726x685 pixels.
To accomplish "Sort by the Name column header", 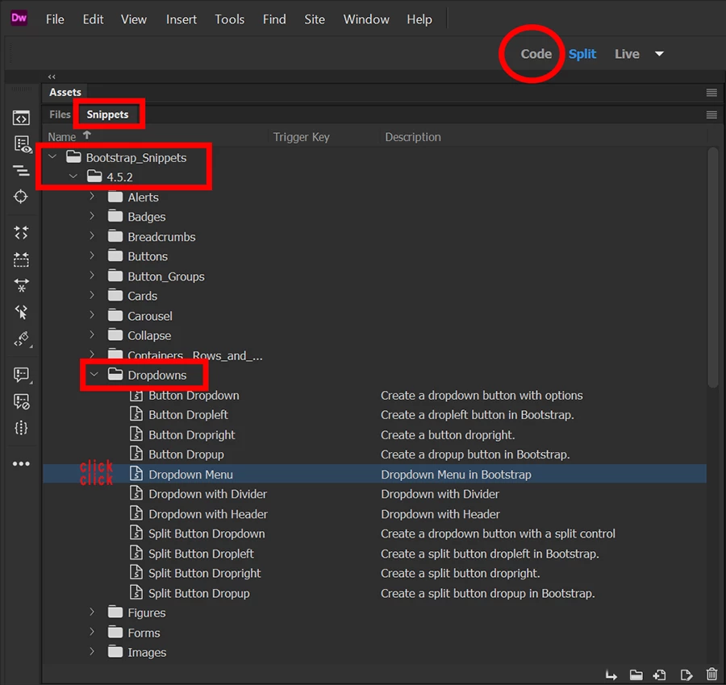I will pos(61,137).
